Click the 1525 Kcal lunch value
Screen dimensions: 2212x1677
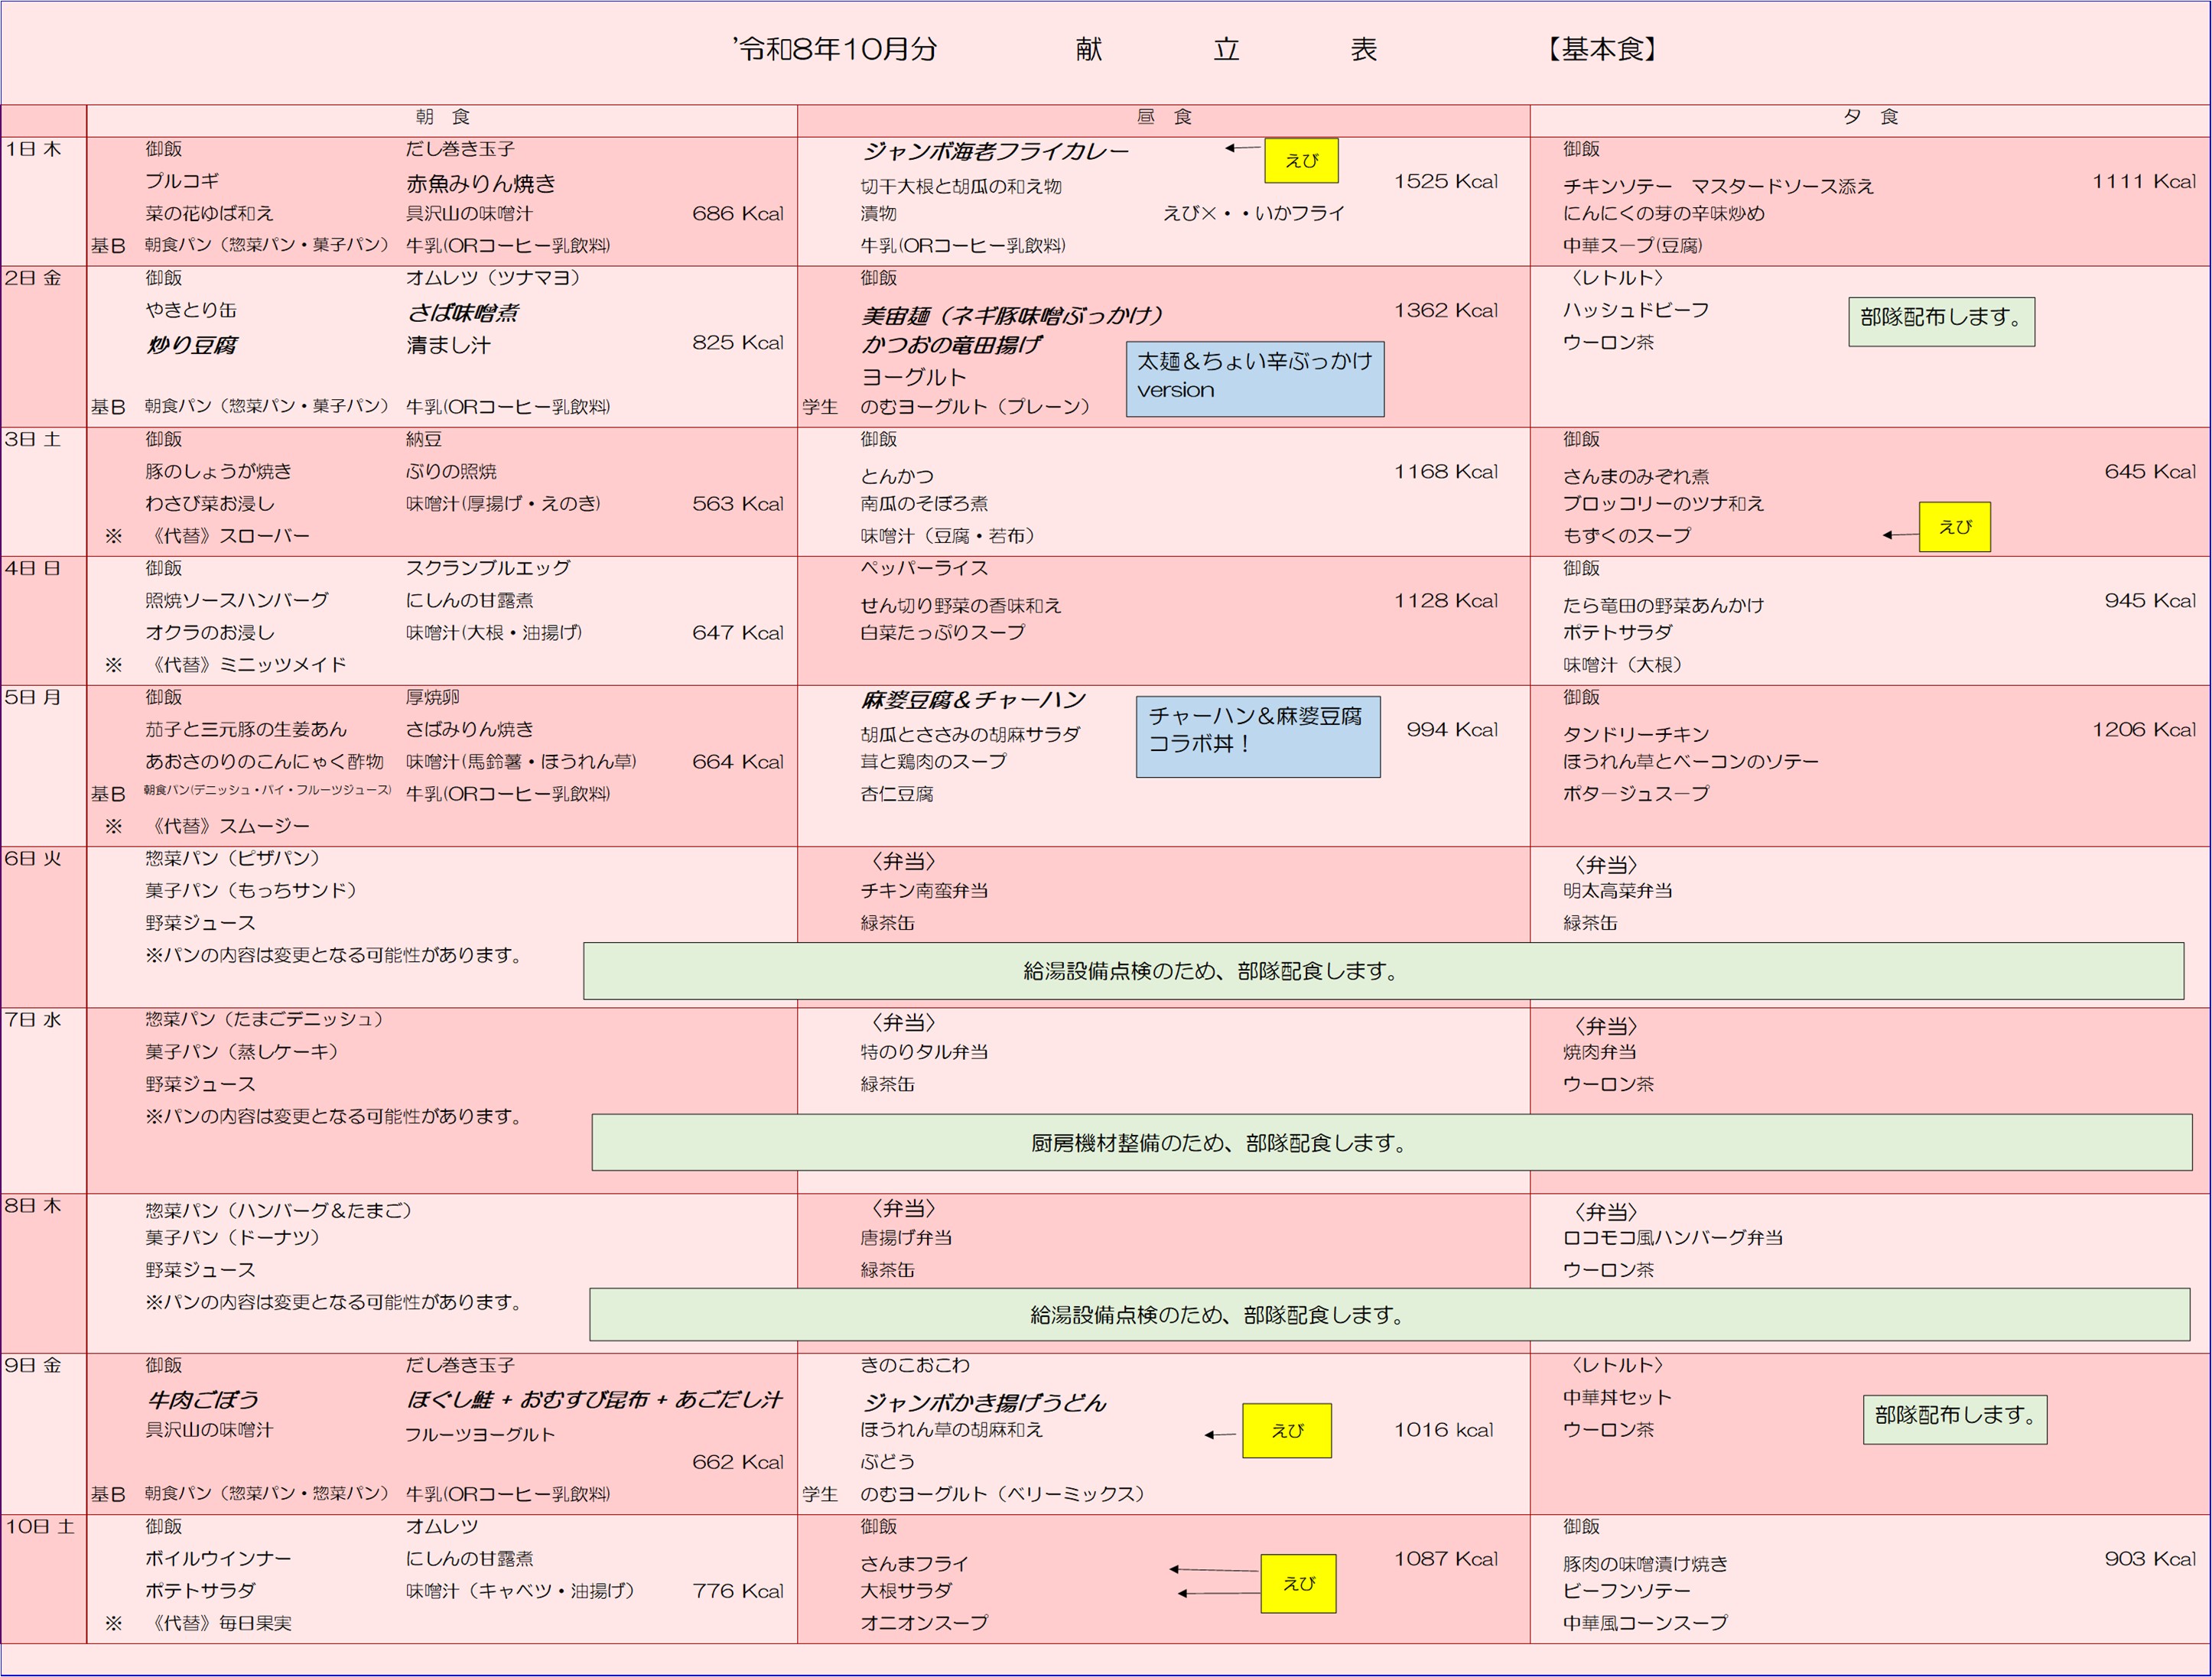[x=1446, y=182]
